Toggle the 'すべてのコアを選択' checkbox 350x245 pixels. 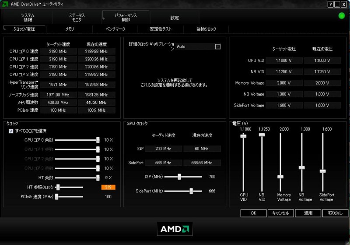click(x=10, y=131)
